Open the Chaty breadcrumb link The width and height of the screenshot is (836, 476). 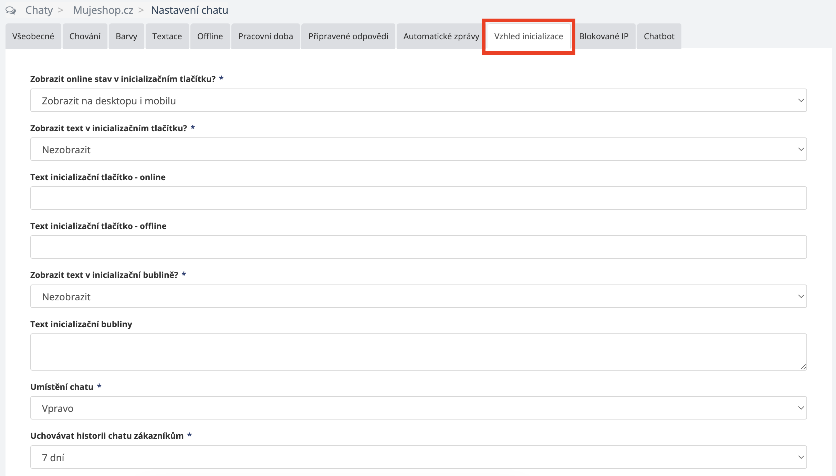(x=39, y=10)
